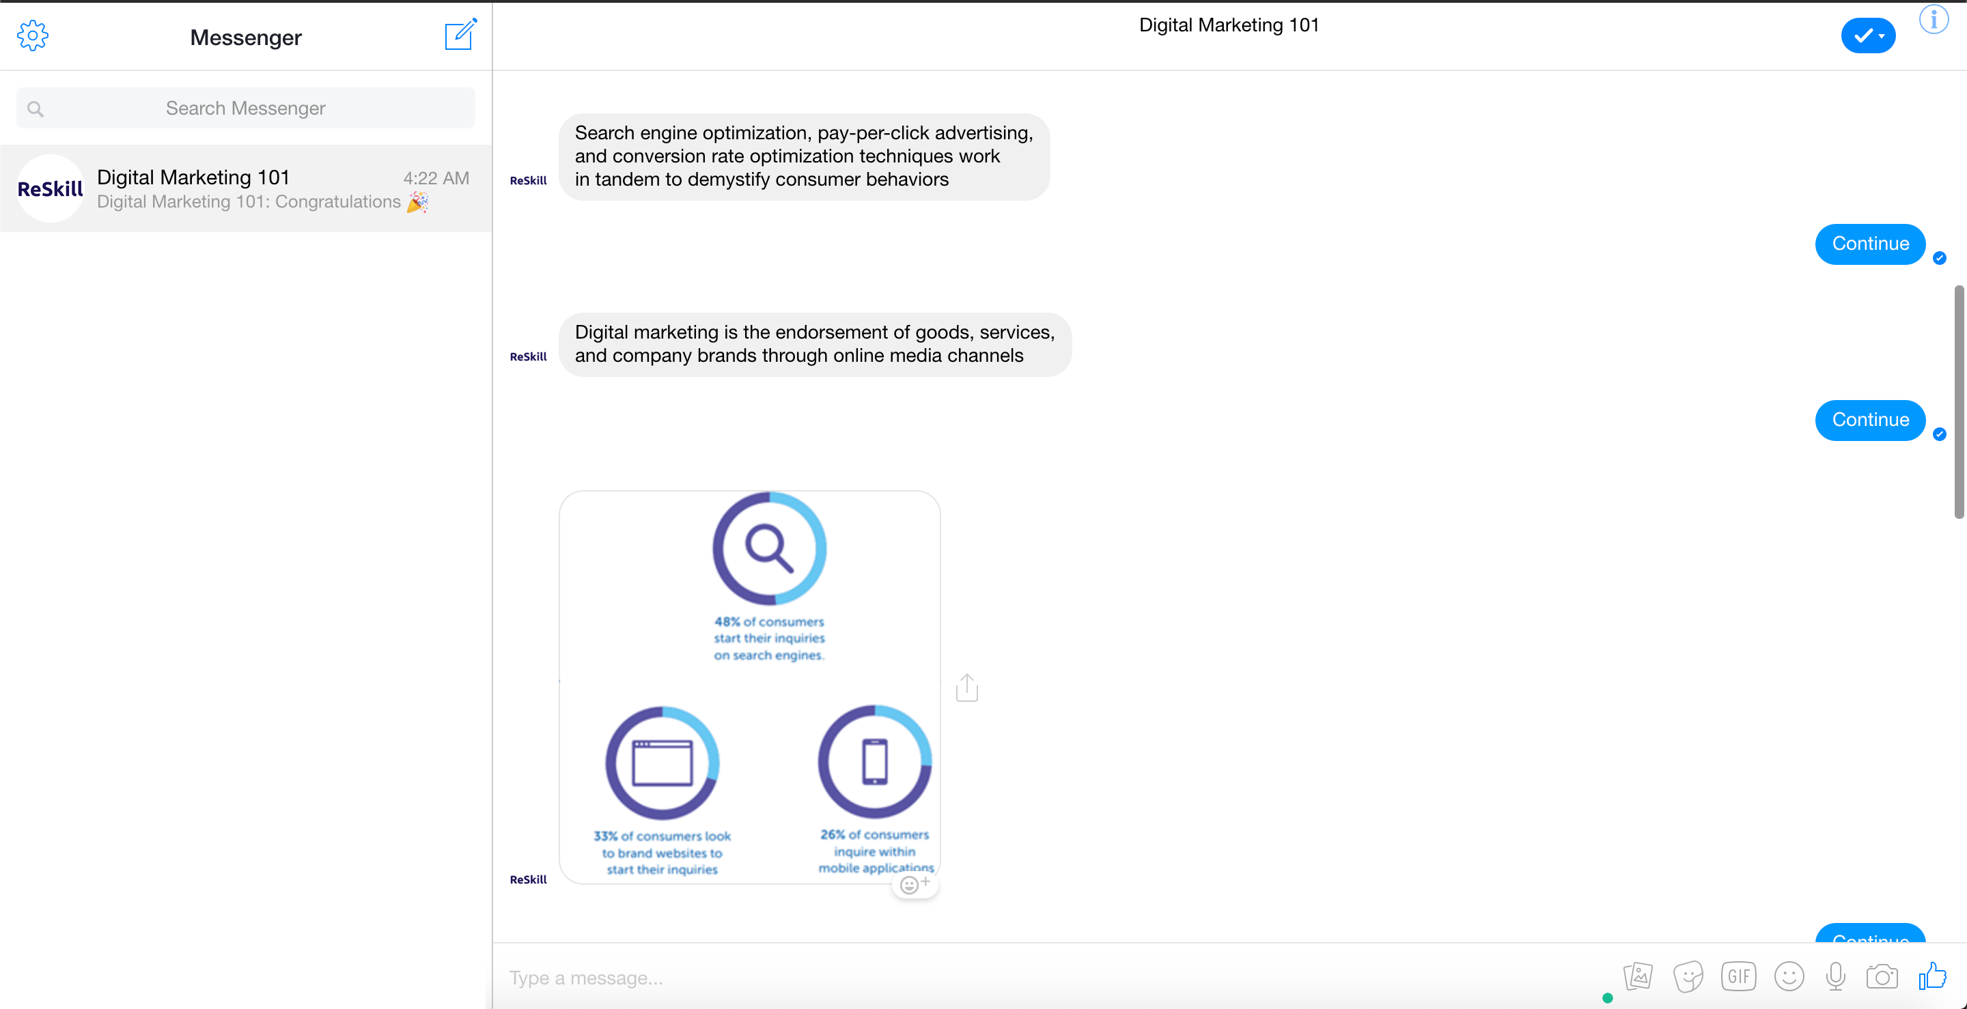Click the first Continue reply bubble
The height and width of the screenshot is (1009, 1967).
1870,244
